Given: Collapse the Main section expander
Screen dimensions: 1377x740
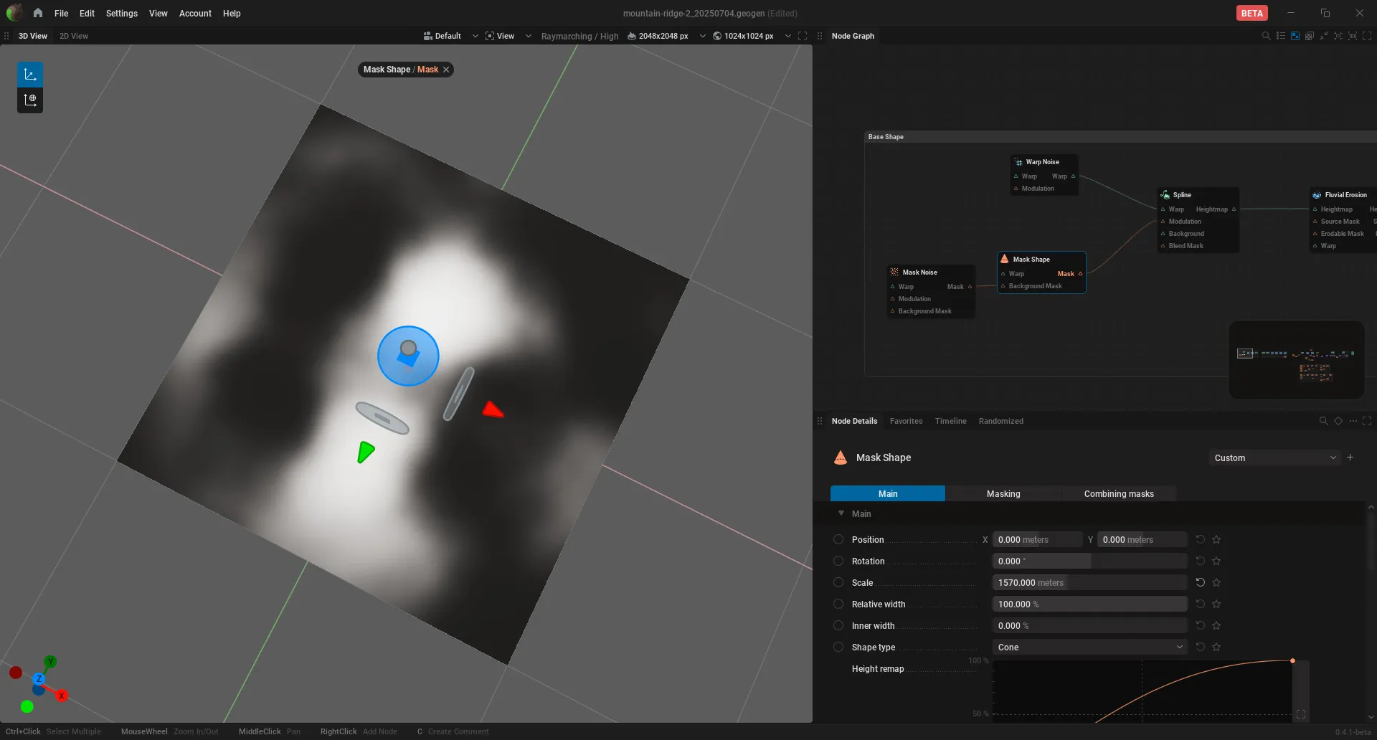Looking at the screenshot, I should pos(841,513).
